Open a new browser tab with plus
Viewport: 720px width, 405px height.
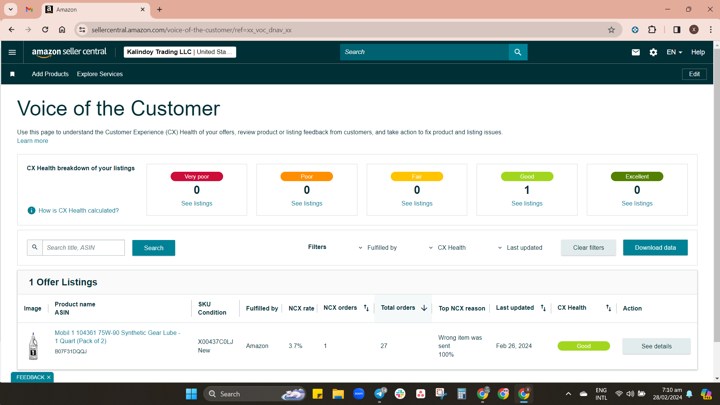[159, 9]
